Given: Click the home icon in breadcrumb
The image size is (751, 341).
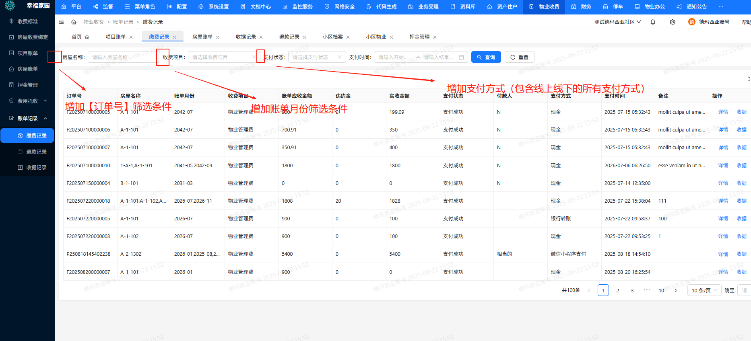Looking at the screenshot, I should [74, 22].
